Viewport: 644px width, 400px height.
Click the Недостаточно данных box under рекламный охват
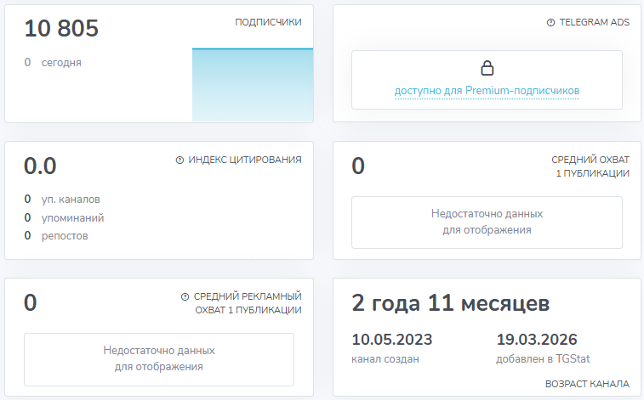click(159, 359)
